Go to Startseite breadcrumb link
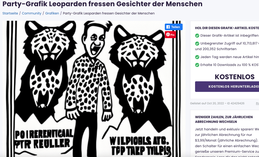 click(x=10, y=14)
